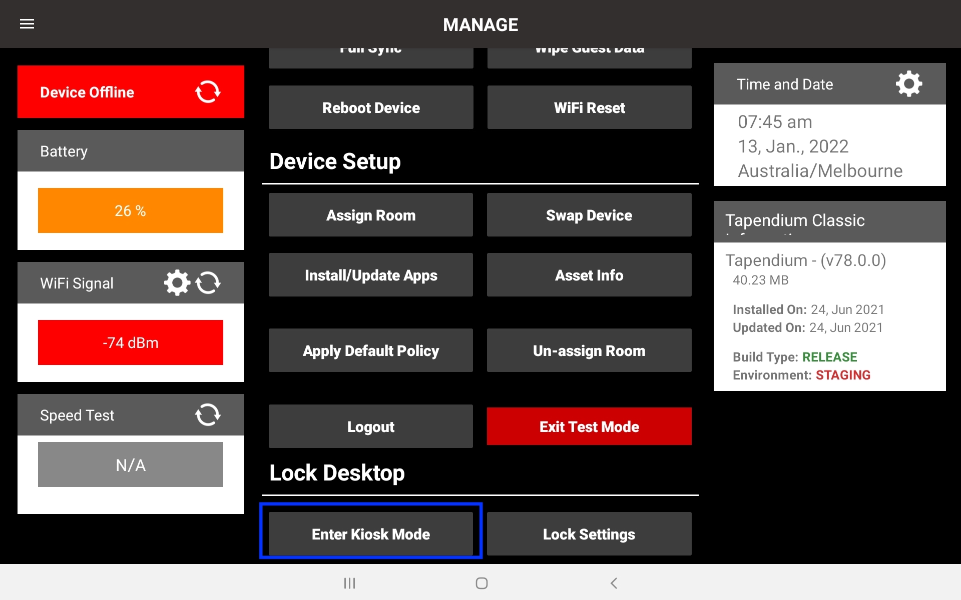961x600 pixels.
Task: Open recent apps from navigation bar
Action: (349, 583)
